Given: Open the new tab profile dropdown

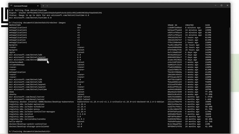Looking at the screenshot, I should [x=47, y=6].
